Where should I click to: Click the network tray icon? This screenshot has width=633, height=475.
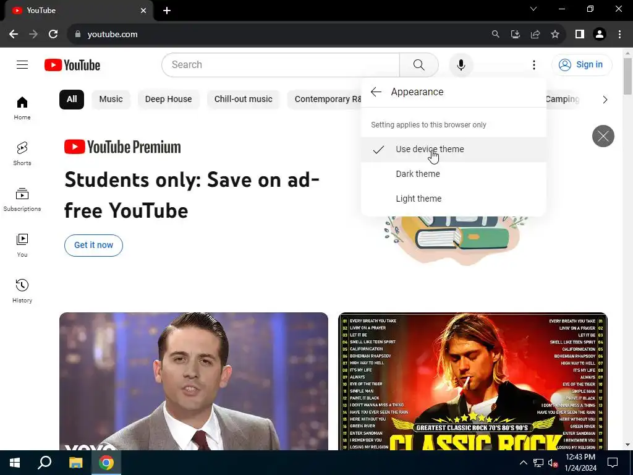coord(538,463)
